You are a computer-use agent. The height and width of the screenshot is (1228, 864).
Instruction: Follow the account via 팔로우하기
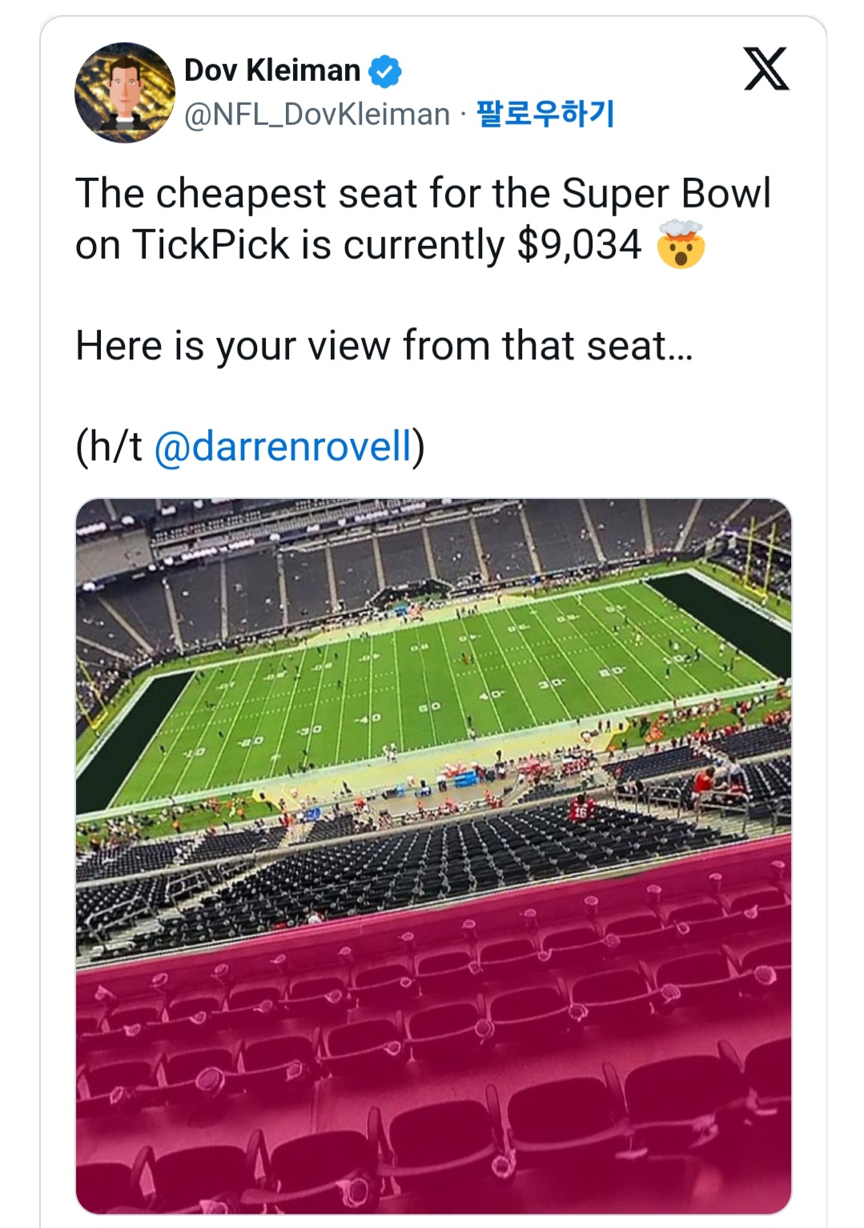click(545, 114)
